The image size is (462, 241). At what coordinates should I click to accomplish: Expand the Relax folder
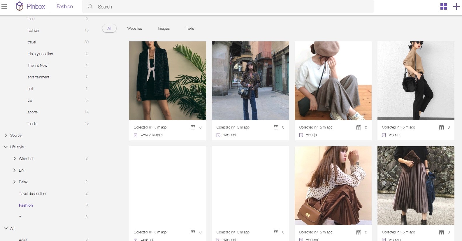(x=15, y=182)
